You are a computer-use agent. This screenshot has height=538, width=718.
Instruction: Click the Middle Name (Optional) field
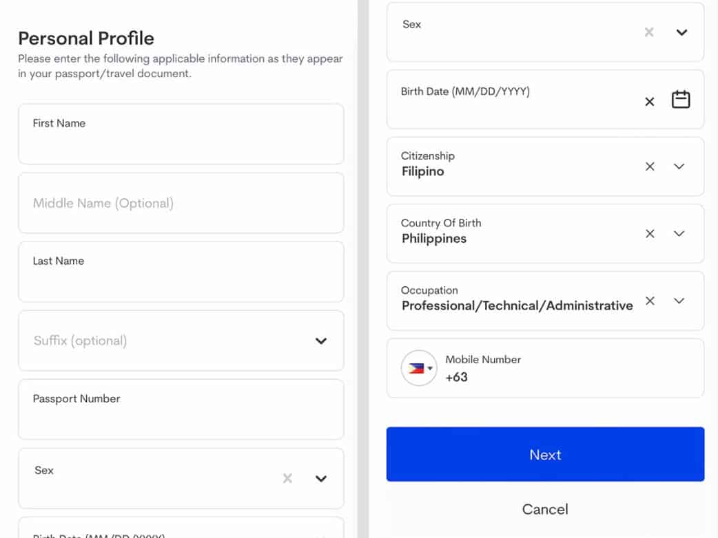click(x=181, y=203)
